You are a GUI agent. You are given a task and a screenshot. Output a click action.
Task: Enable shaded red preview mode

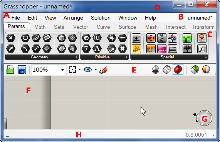(178, 69)
